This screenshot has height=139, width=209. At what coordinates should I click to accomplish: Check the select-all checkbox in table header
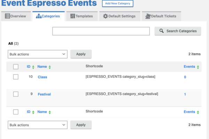coord(16,67)
